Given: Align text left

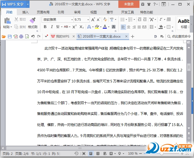Looking at the screenshot, I should coord(123,27).
